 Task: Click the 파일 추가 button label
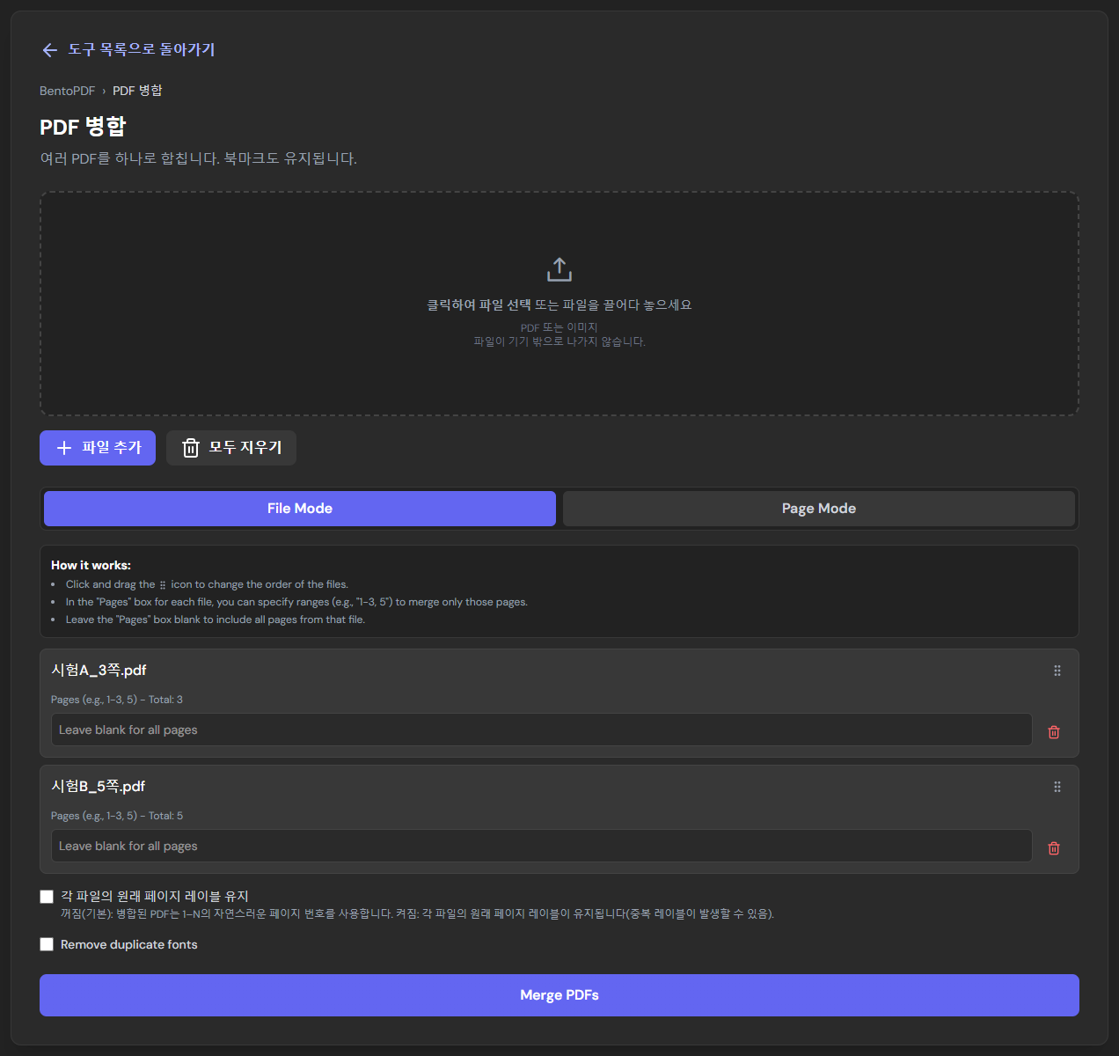[112, 448]
